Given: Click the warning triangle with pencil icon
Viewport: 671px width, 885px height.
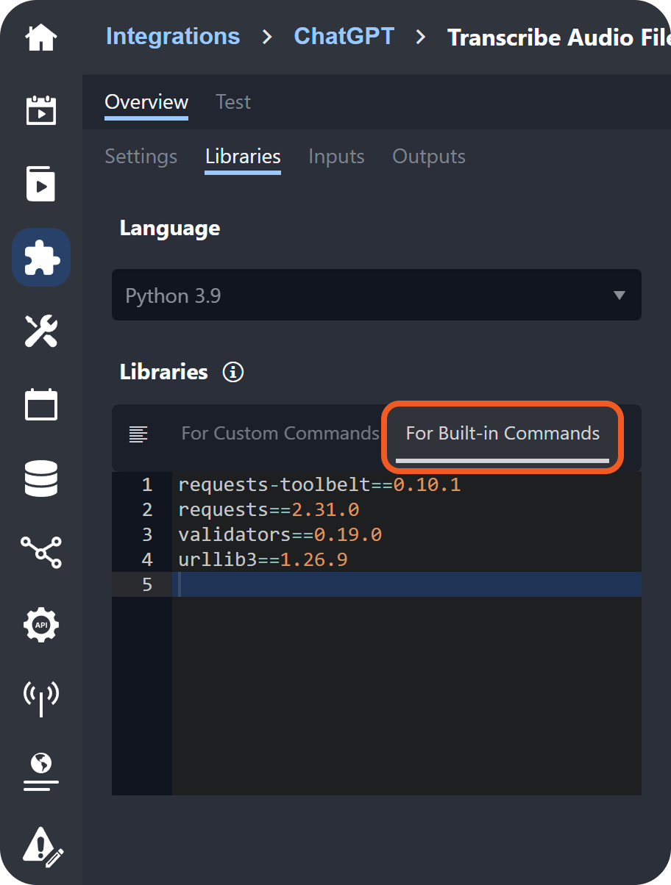Looking at the screenshot, I should point(43,845).
